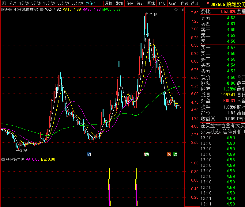Click the red R badge beside stock code

pyautogui.click(x=207, y=3)
